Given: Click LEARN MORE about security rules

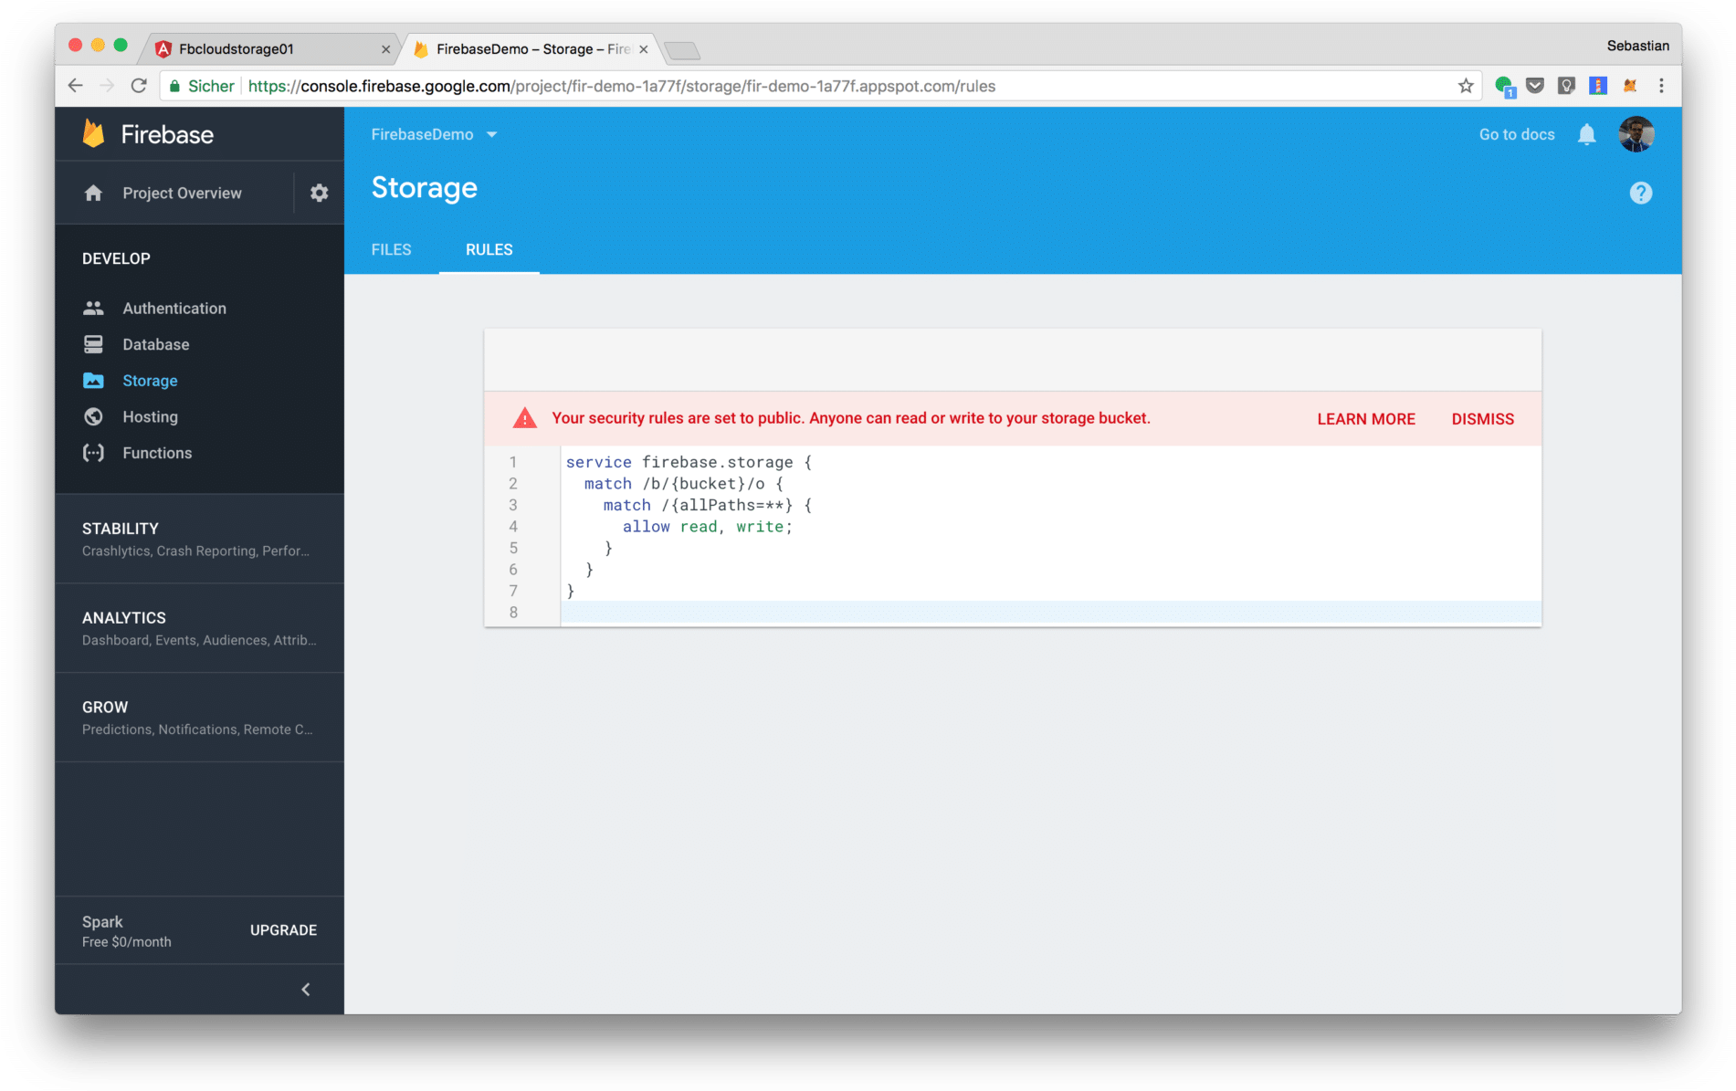Looking at the screenshot, I should click(x=1364, y=418).
